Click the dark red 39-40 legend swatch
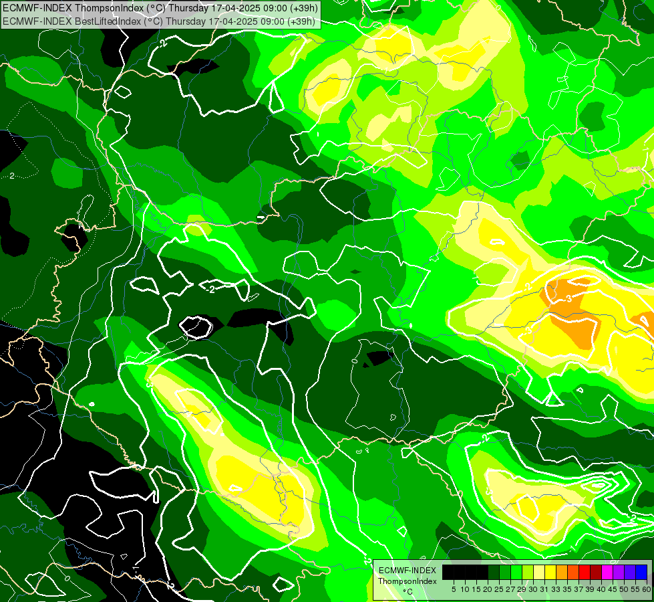654x602 pixels. [x=596, y=573]
